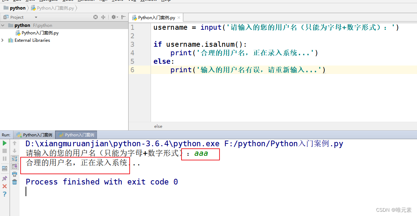Click the print console output icon
This screenshot has height=216, width=417.
pyautogui.click(x=14, y=174)
